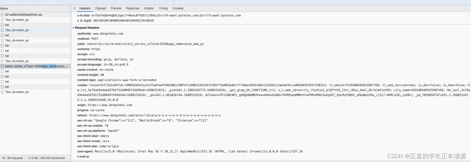Select content-type application/x-www-form-urlencoded
The image size is (471, 162).
coord(117,80)
